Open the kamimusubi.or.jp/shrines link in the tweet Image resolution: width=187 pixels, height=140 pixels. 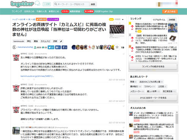[x=37, y=76]
